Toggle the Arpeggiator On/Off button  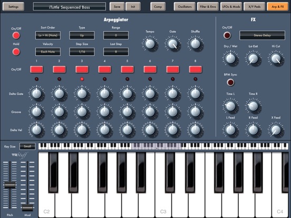[16, 35]
